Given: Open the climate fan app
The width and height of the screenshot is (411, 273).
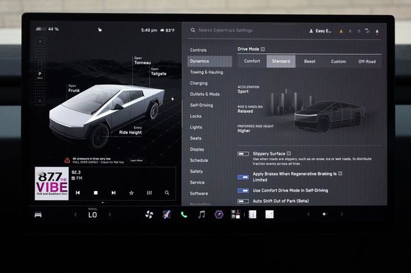Looking at the screenshot, I should click(x=149, y=215).
